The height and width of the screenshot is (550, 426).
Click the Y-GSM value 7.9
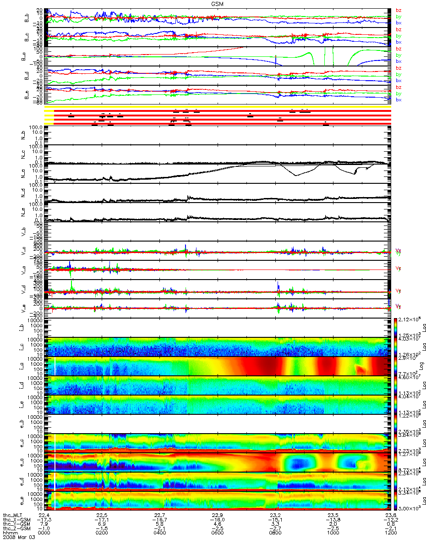[x=44, y=524]
